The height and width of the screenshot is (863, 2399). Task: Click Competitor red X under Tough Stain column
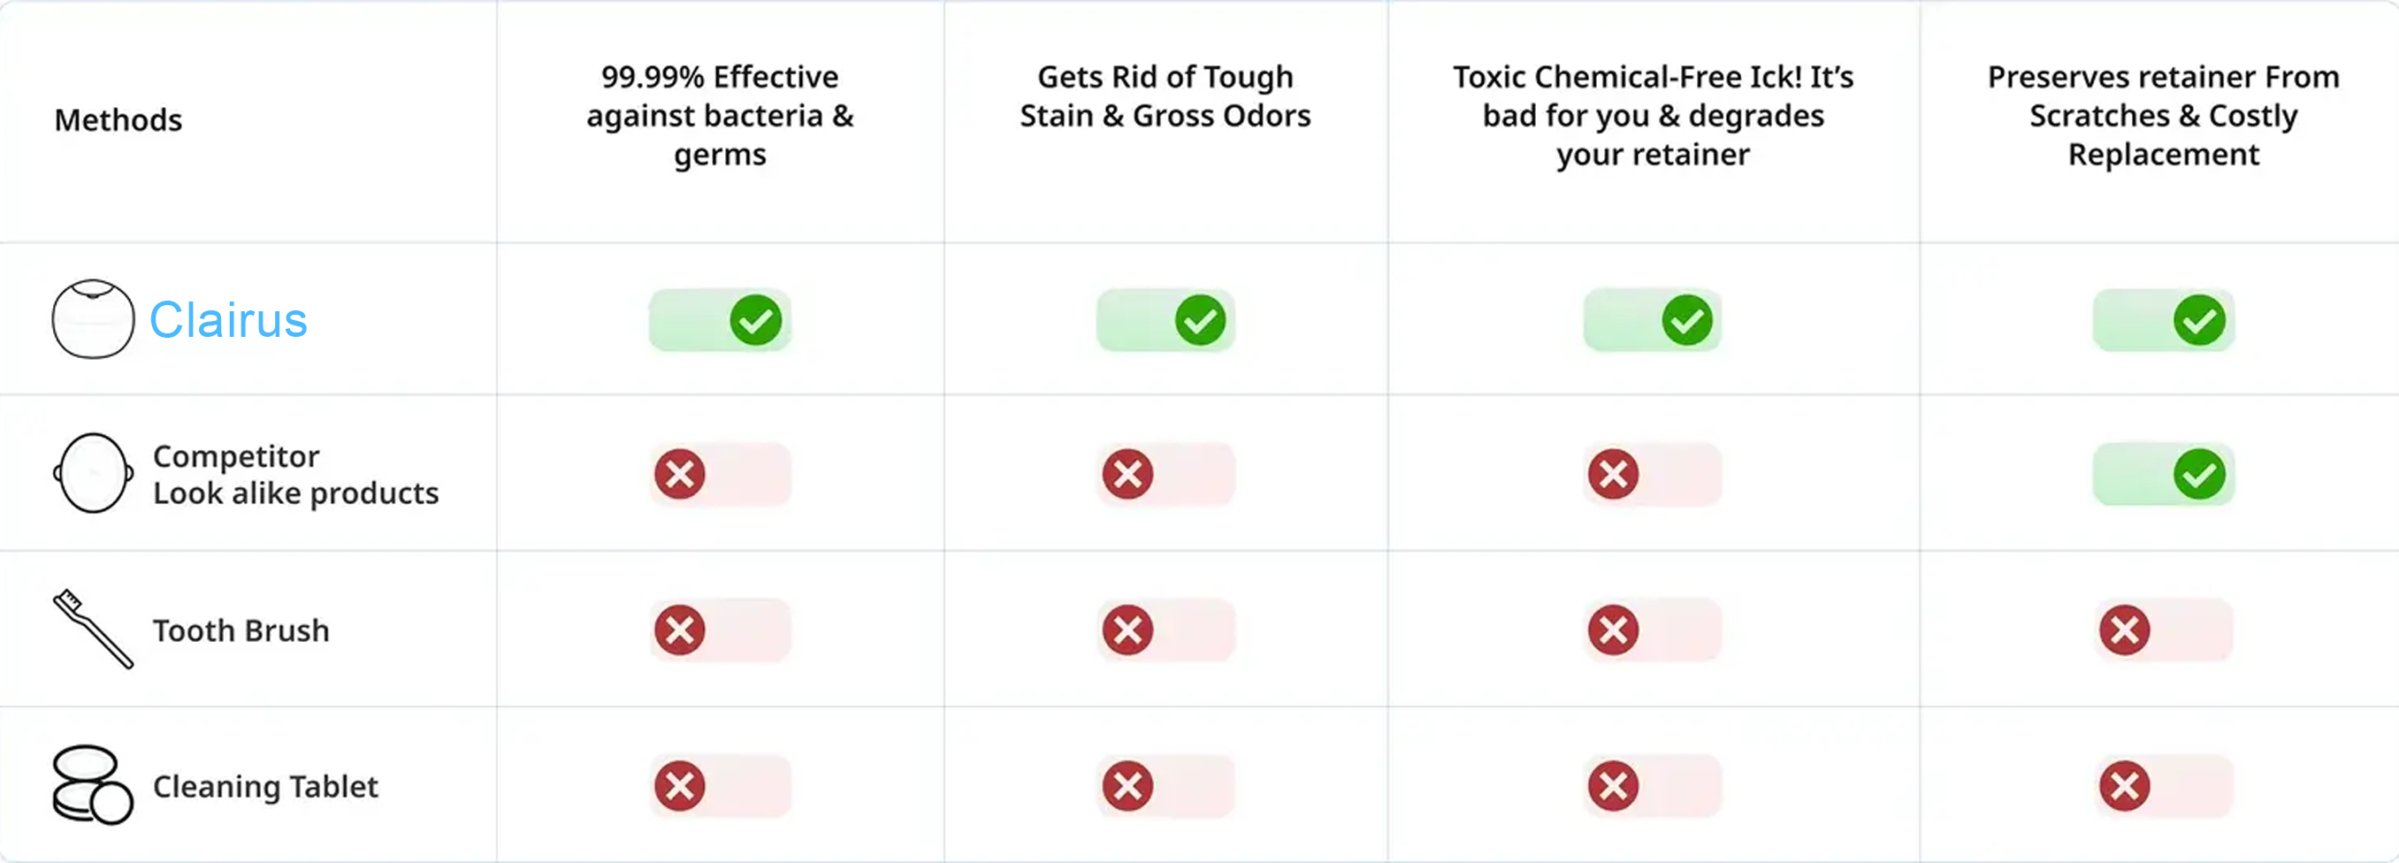[1127, 475]
